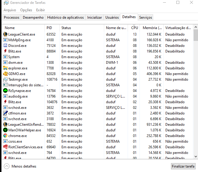Select the Detalhes tab
Viewport: 198px width, 172px height.
click(129, 17)
